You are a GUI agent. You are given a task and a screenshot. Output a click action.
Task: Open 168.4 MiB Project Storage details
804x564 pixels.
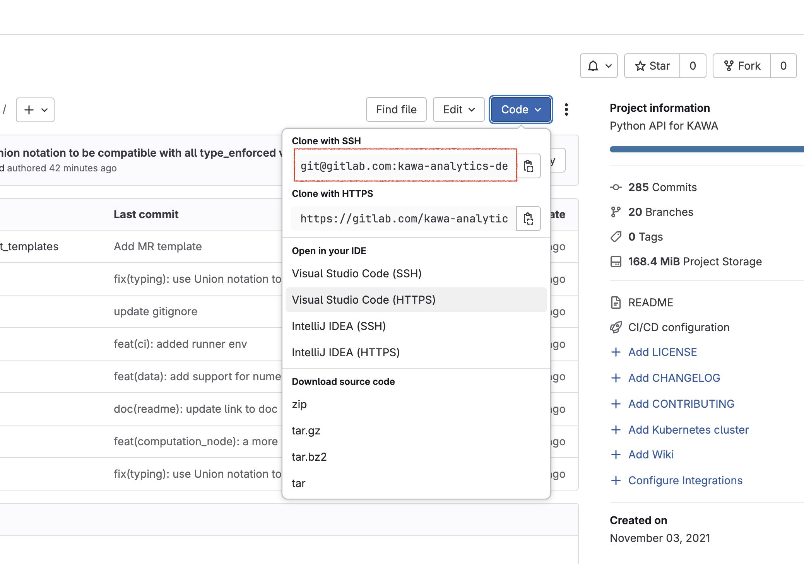coord(695,261)
